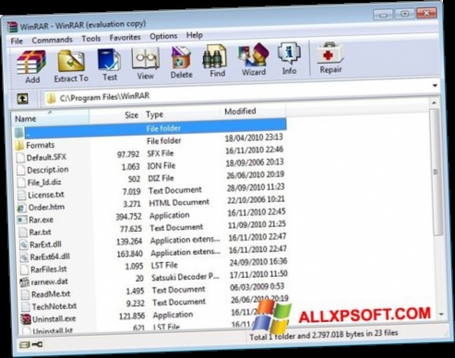Screen dimensions: 455x358
Task: Click the Test archive toolbar icon
Action: pyautogui.click(x=109, y=59)
